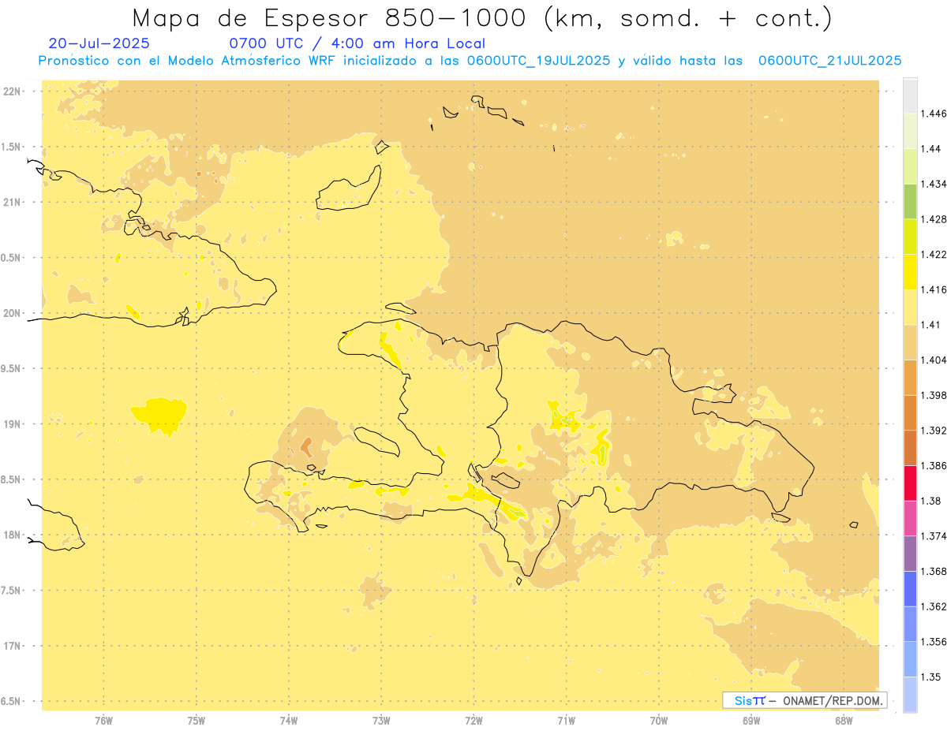947x731 pixels.
Task: Click the color scale value 1.38
Action: [930, 501]
